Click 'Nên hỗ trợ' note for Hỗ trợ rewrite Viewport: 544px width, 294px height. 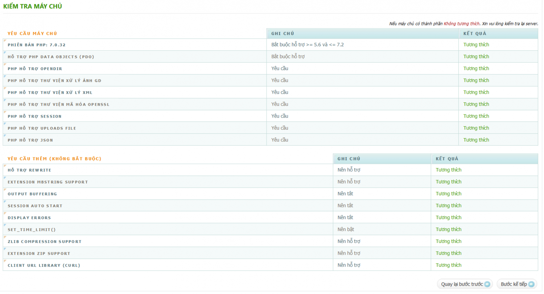pyautogui.click(x=349, y=170)
